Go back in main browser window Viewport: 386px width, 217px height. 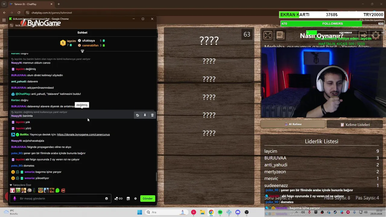coord(4,13)
